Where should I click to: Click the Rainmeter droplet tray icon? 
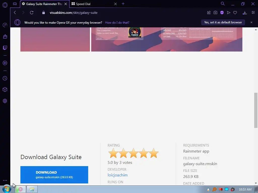[x=208, y=189]
